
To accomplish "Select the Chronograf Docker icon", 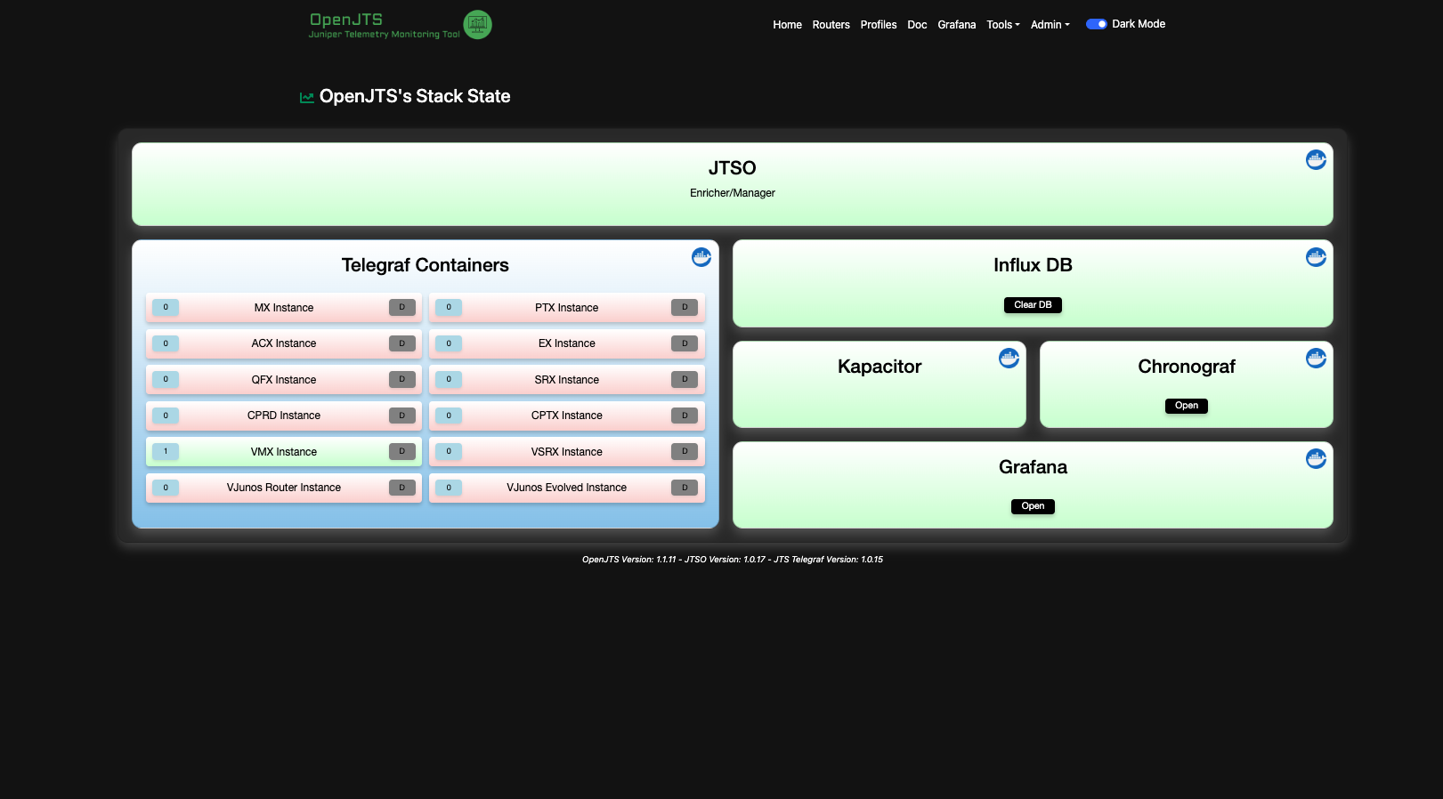I will tap(1316, 359).
